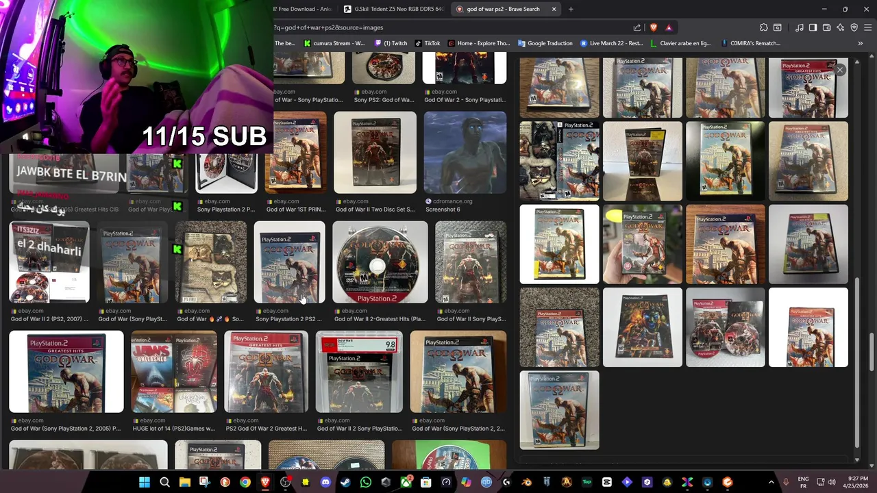Viewport: 877px width, 493px height.
Task: Open WhatsApp from the taskbar
Action: (x=365, y=482)
